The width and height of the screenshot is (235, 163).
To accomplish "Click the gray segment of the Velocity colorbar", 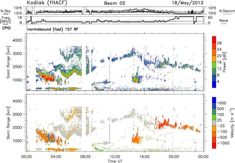I will pyautogui.click(x=214, y=123).
